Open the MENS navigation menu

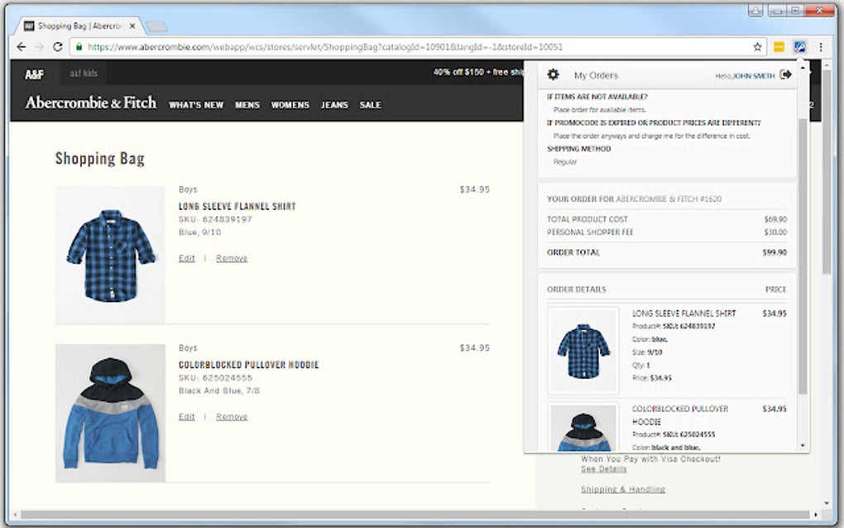pyautogui.click(x=247, y=105)
